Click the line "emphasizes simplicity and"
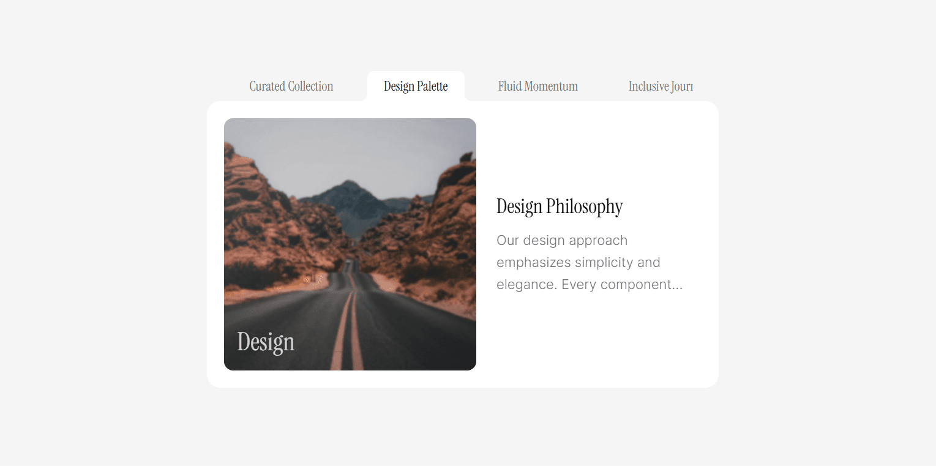 click(x=578, y=263)
